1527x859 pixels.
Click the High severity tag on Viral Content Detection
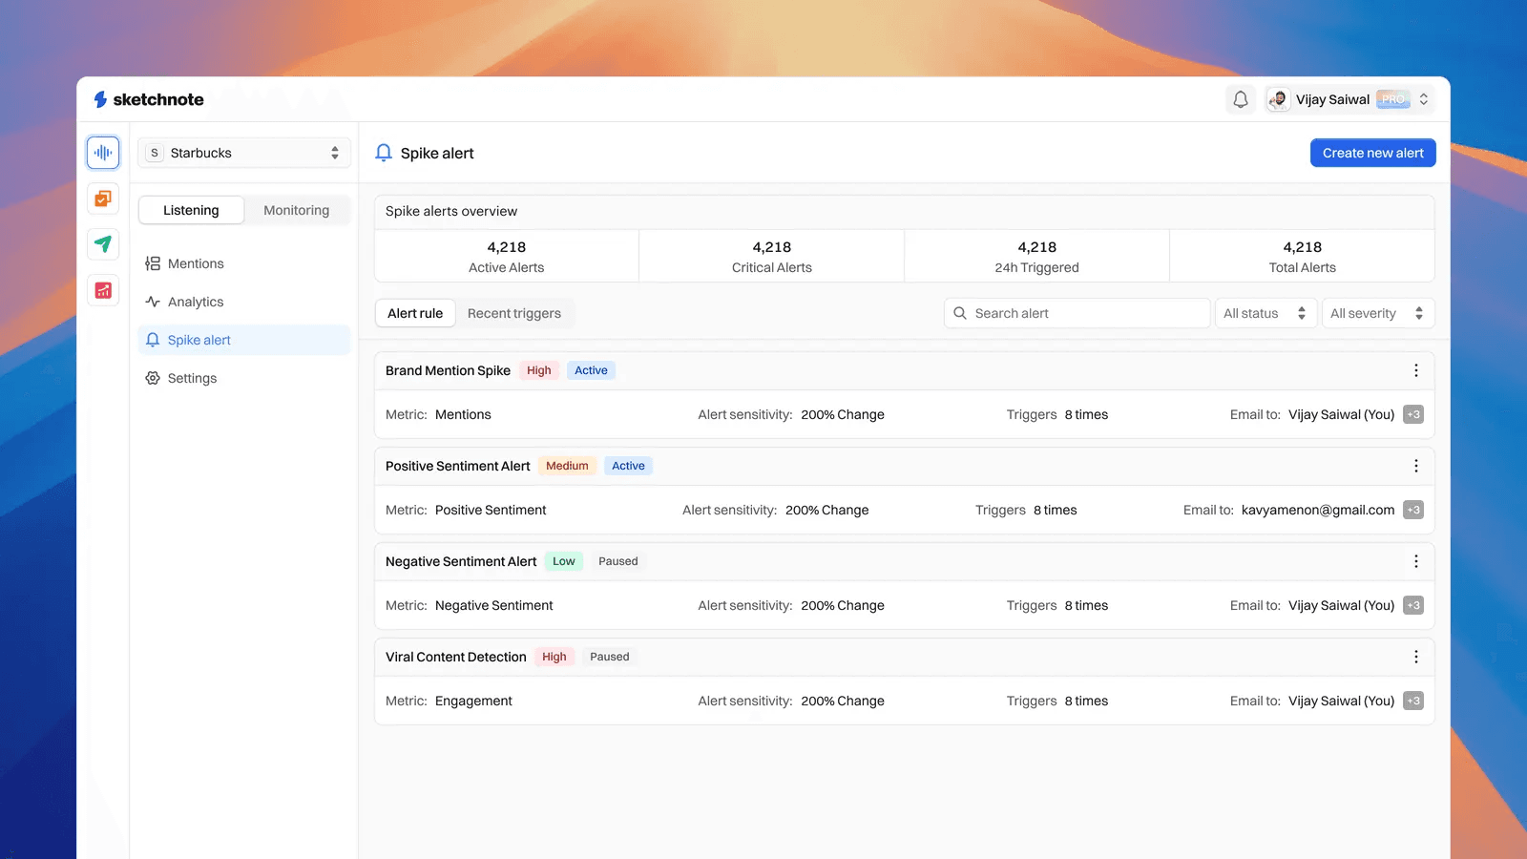[x=554, y=657]
